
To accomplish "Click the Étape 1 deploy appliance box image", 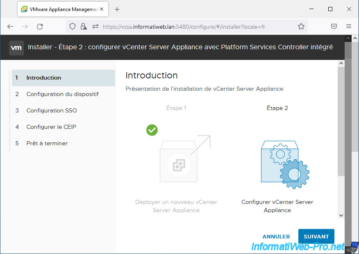I will click(185, 159).
